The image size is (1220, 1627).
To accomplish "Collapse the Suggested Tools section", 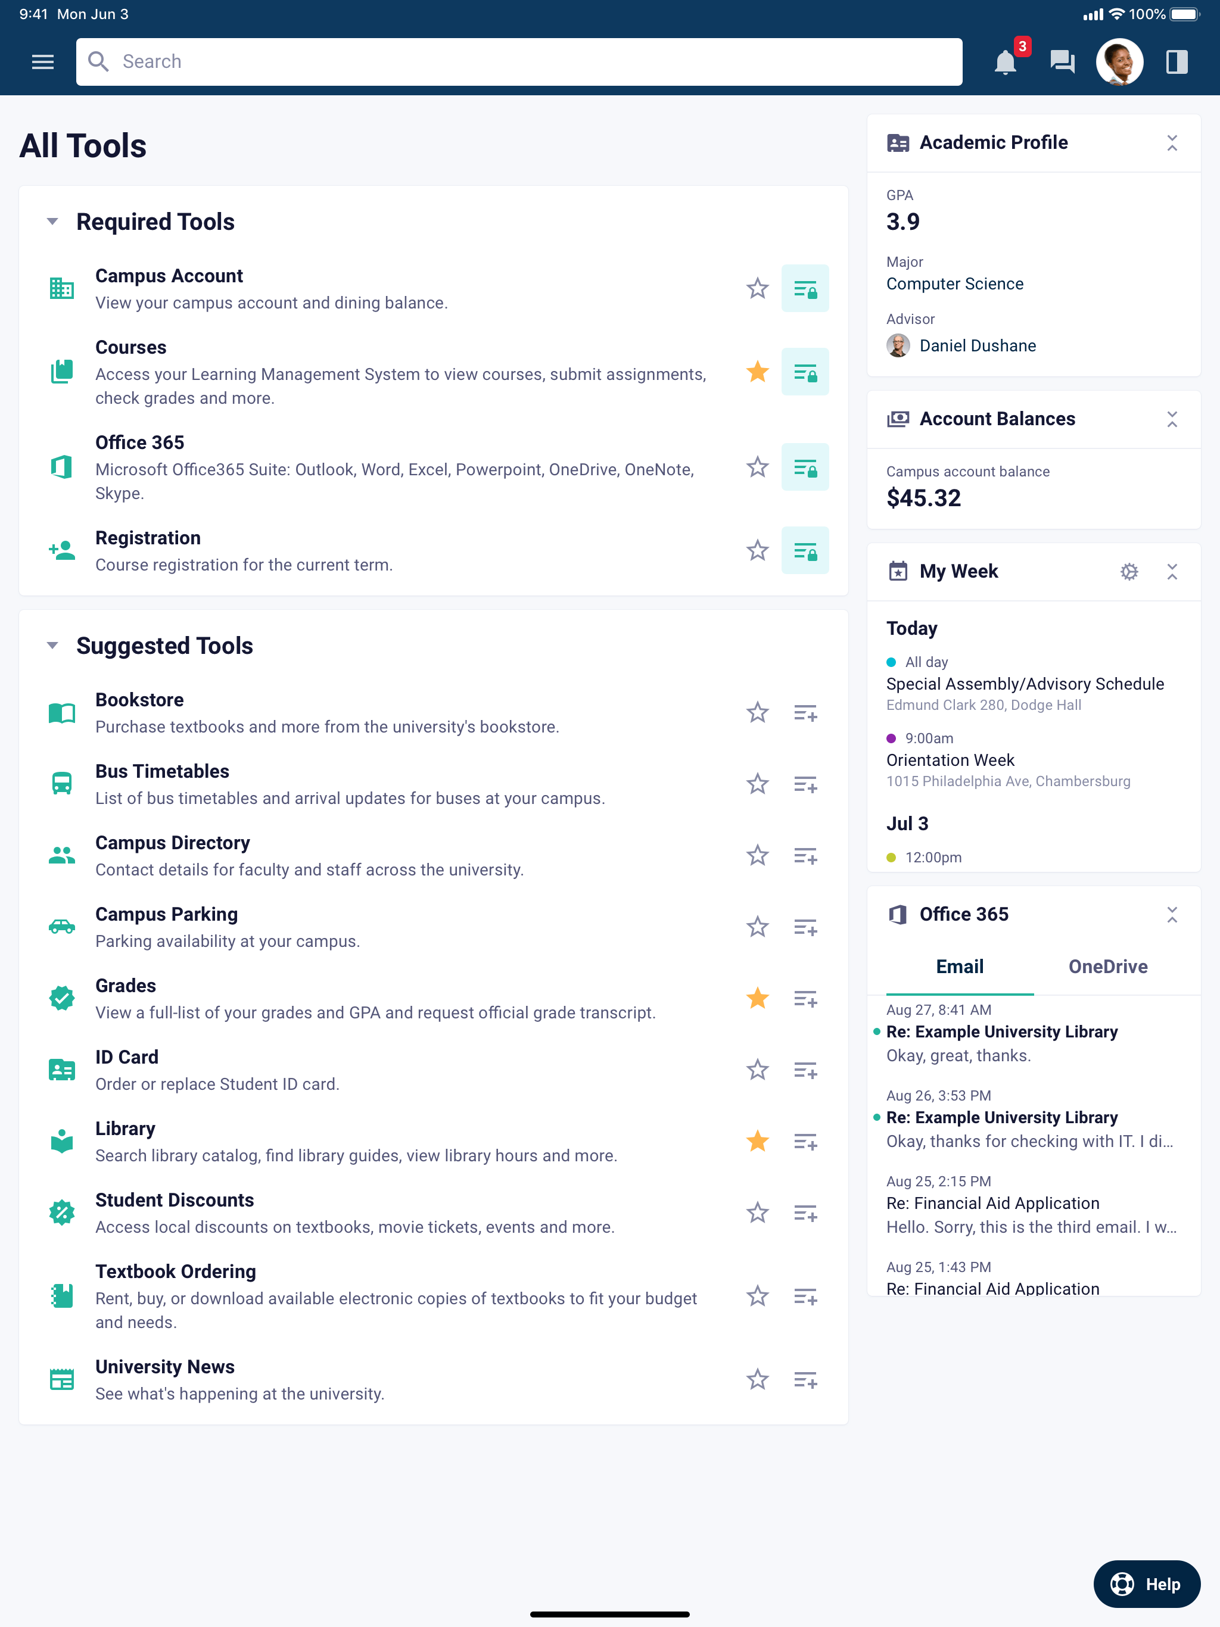I will (52, 645).
